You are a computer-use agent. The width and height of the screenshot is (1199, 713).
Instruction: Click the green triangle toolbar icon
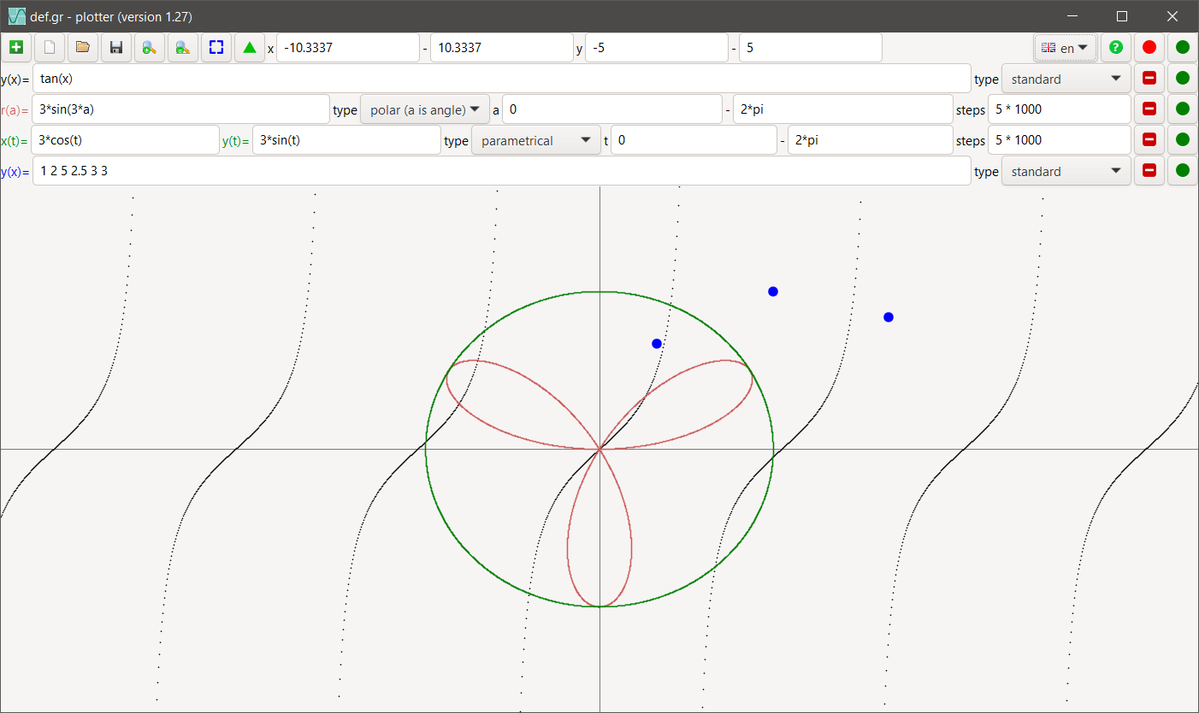point(250,48)
